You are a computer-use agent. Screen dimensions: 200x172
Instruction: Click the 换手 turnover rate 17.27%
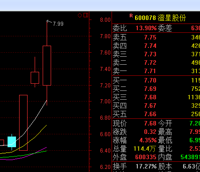(x=146, y=166)
